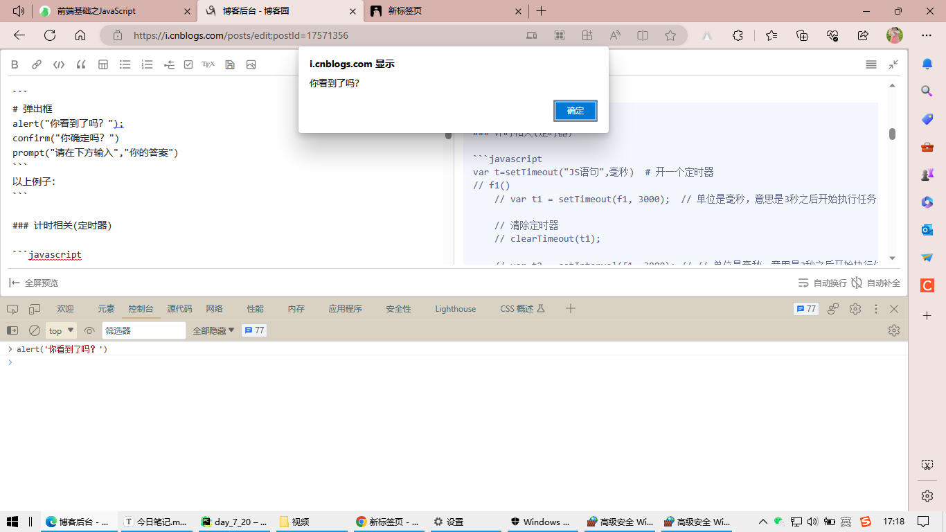
Task: Insert an image using the picture icon
Action: [x=251, y=64]
